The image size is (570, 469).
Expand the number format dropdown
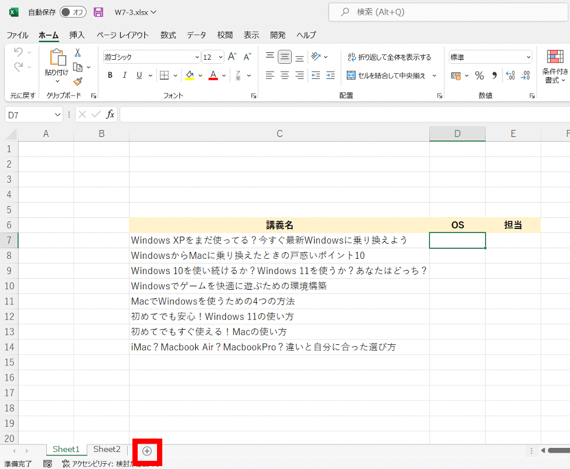tap(528, 57)
